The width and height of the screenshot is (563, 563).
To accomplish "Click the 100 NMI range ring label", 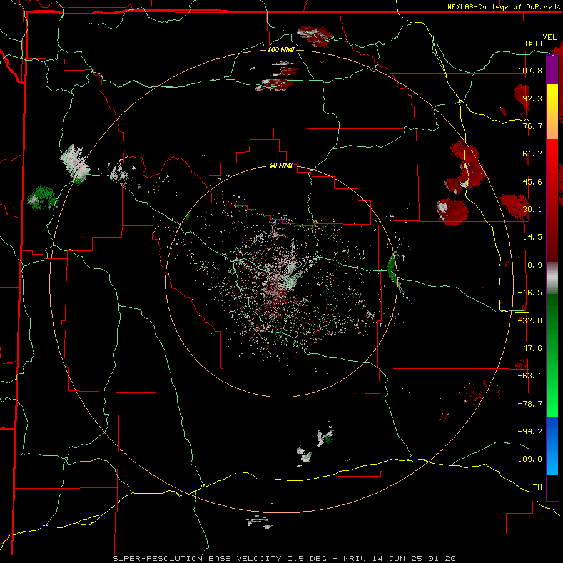I will click(x=281, y=49).
